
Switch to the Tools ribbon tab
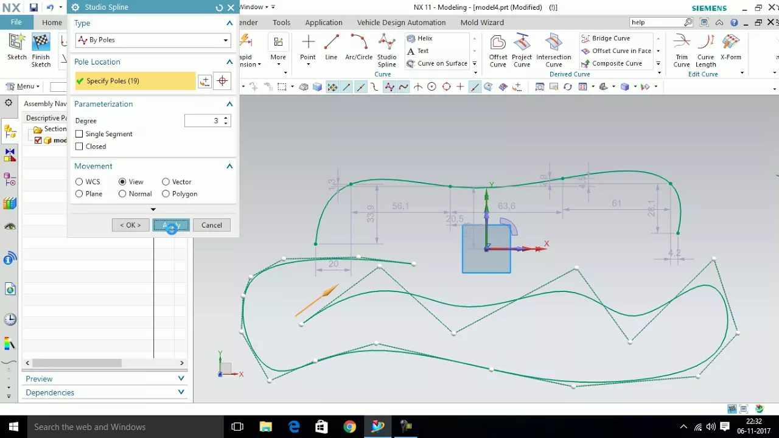281,23
